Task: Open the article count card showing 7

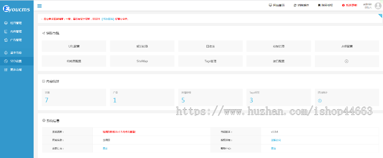Action: pos(74,97)
